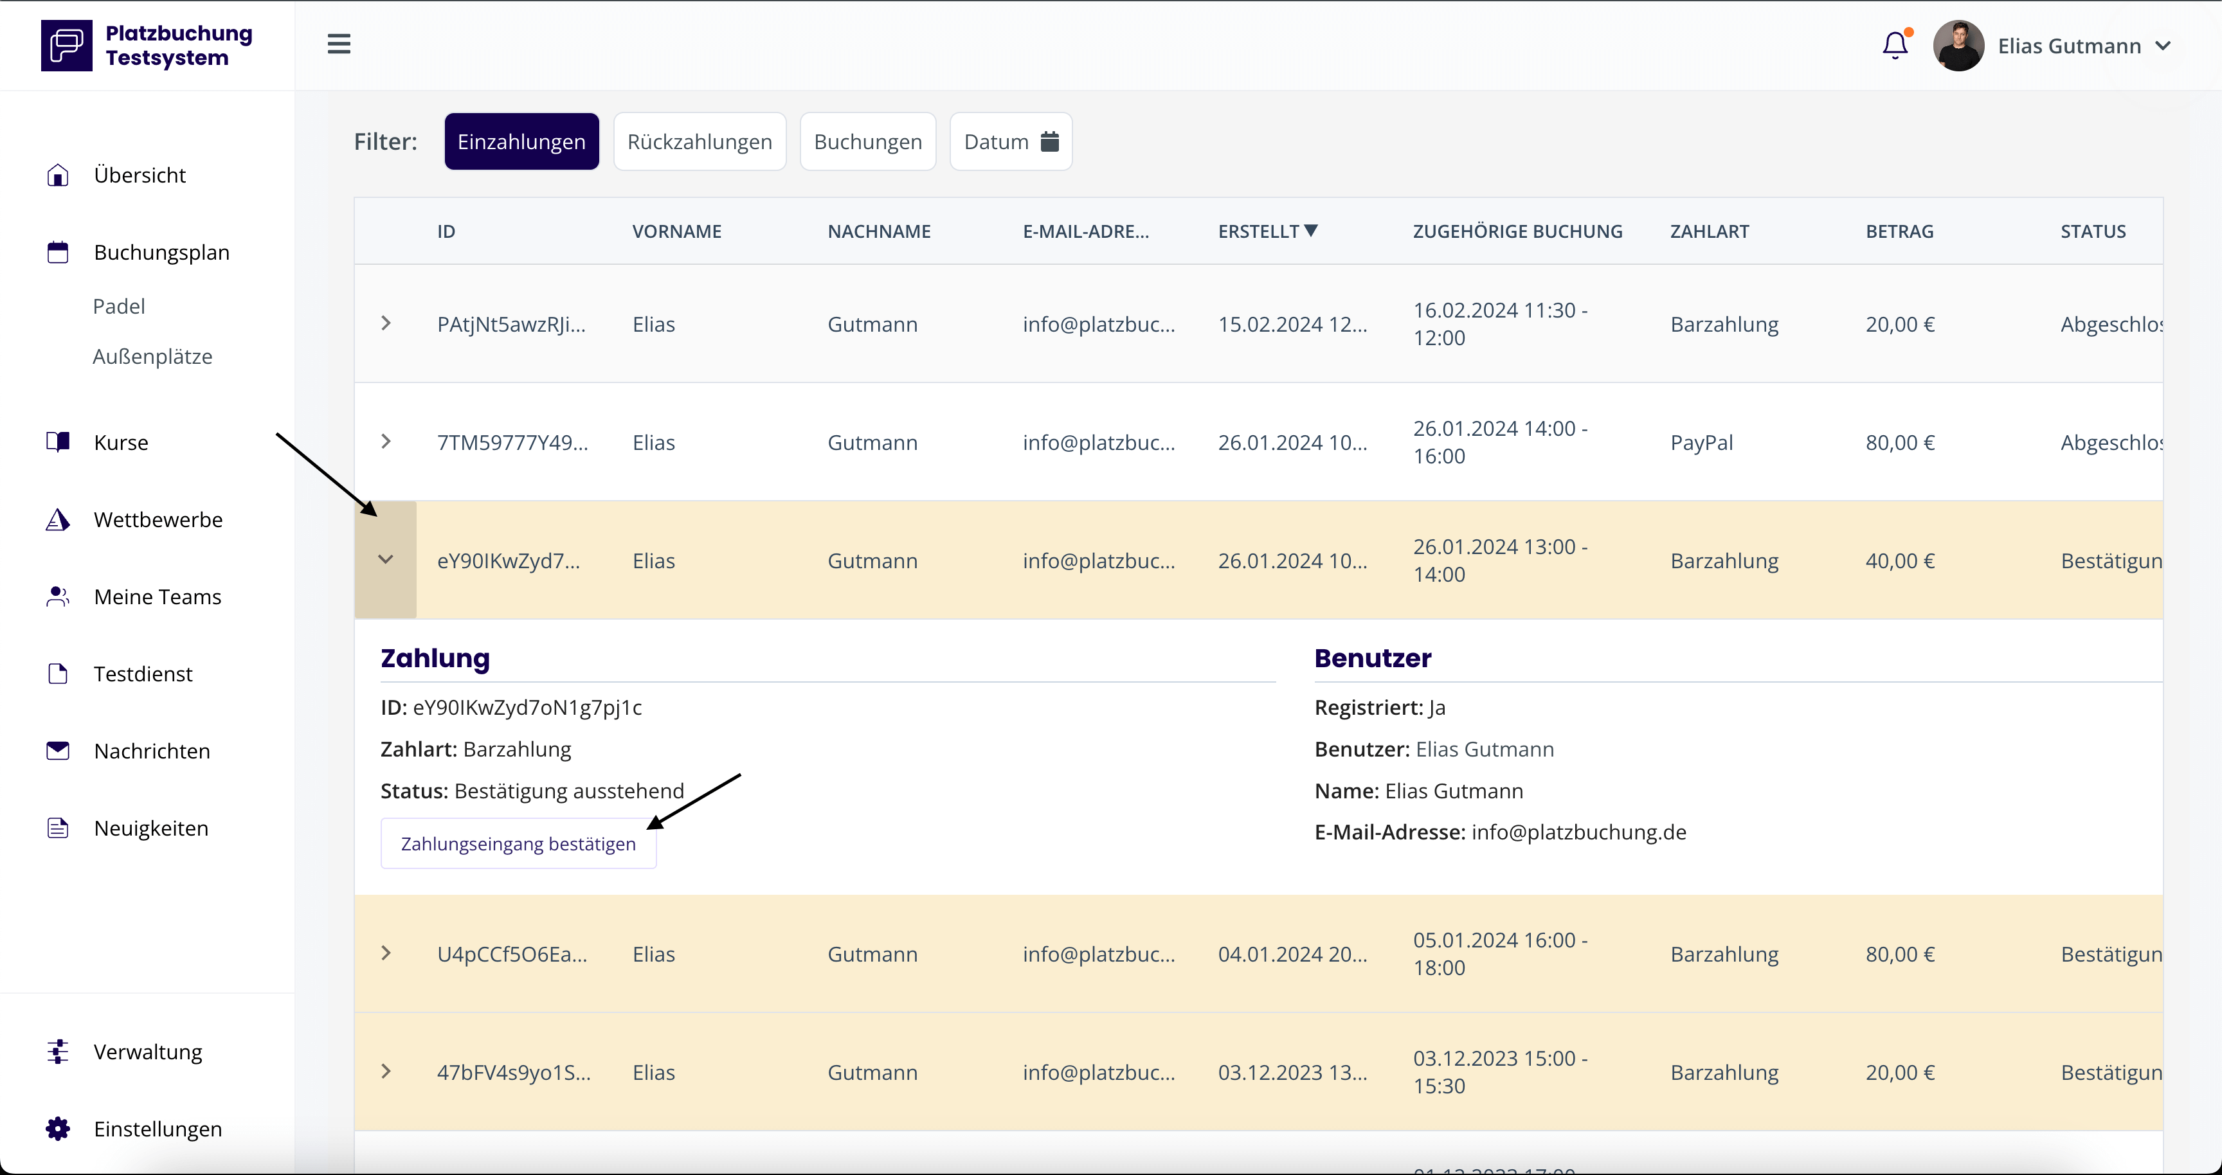Click the ID column header
Screen dimensions: 2222x1175
446,231
